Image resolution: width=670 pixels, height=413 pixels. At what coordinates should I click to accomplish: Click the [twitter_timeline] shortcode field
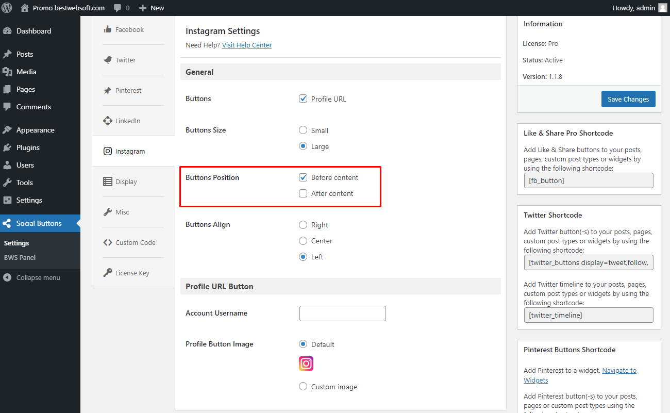(x=589, y=315)
